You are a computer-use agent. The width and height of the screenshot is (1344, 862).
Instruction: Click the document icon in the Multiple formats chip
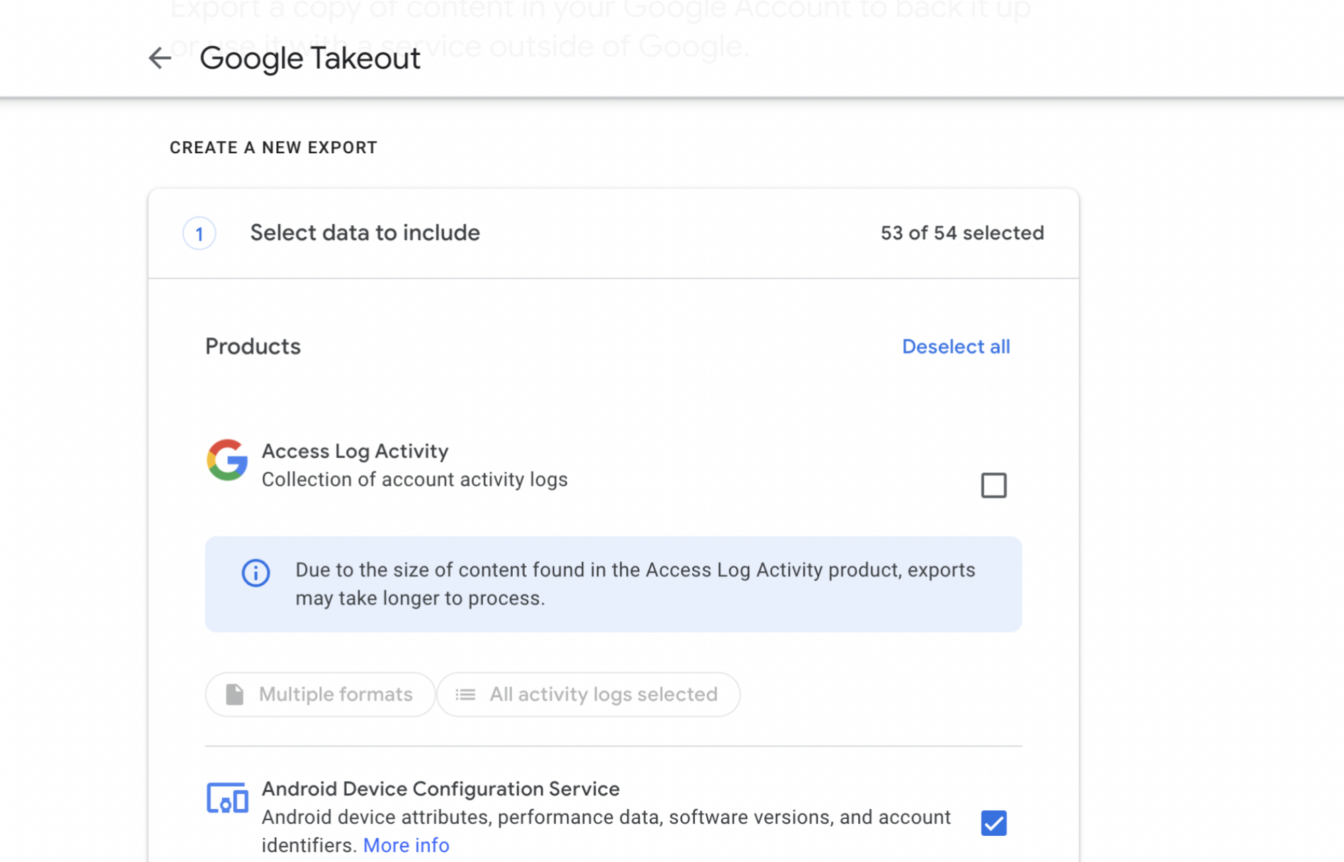(x=235, y=694)
